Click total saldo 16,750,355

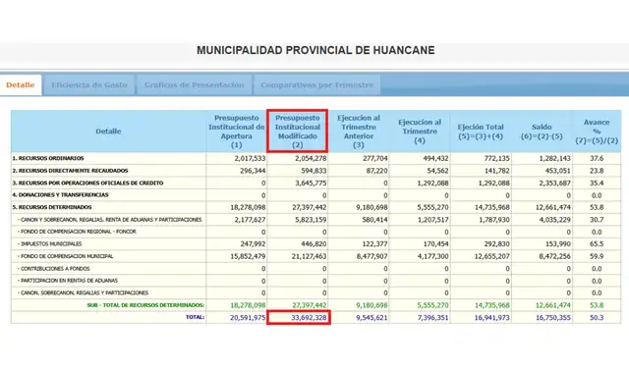553,318
